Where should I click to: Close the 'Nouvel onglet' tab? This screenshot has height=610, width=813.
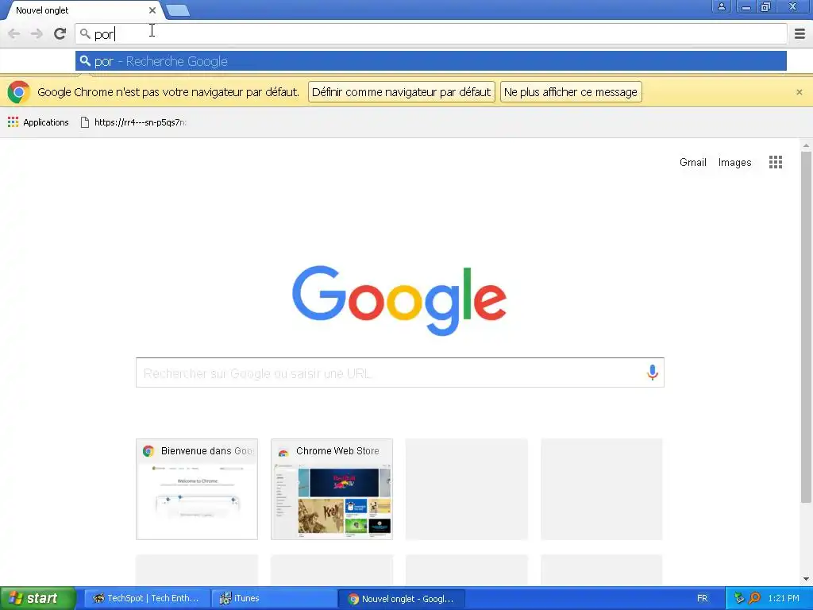click(x=152, y=10)
